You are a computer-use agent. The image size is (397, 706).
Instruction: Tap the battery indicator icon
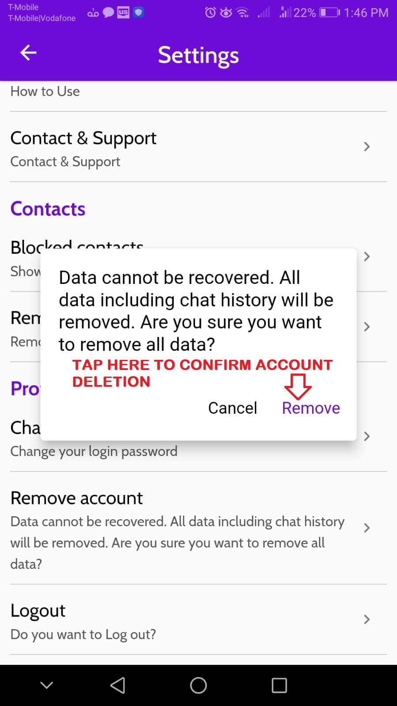(x=330, y=12)
